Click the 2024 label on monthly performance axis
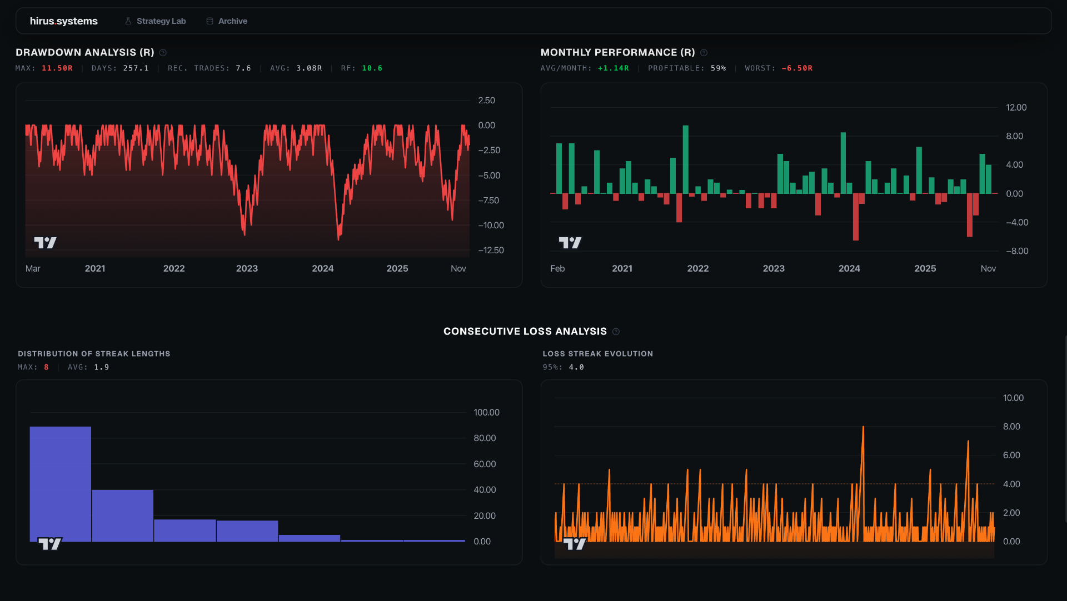 (849, 268)
